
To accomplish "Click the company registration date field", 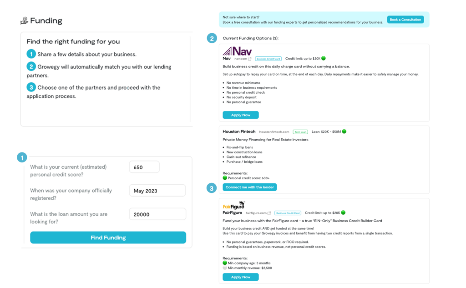I will (157, 191).
